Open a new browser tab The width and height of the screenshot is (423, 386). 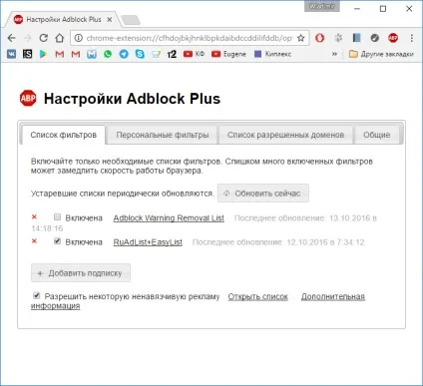[131, 20]
